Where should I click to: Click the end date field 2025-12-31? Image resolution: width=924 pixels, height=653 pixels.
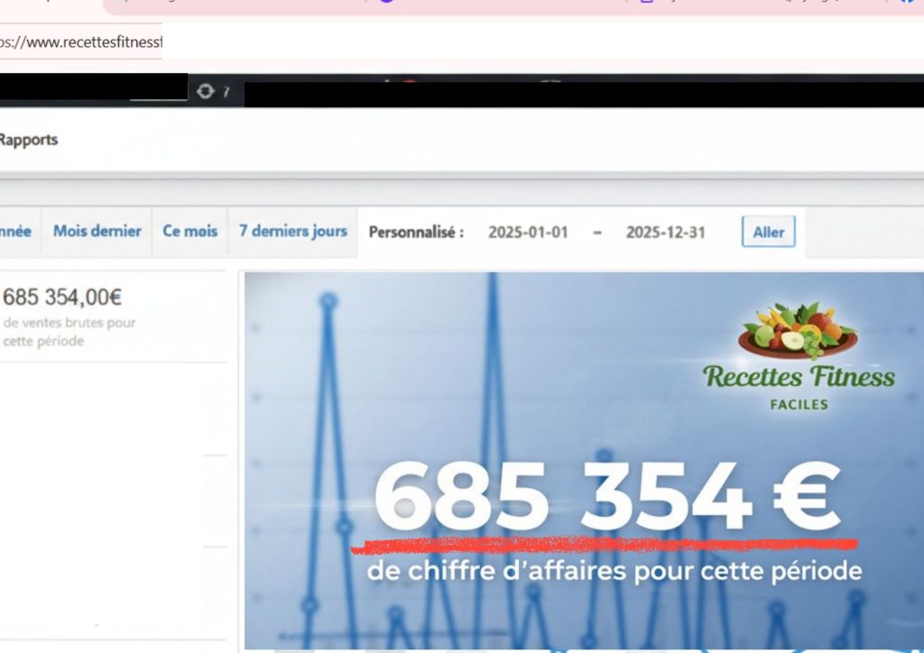(665, 232)
